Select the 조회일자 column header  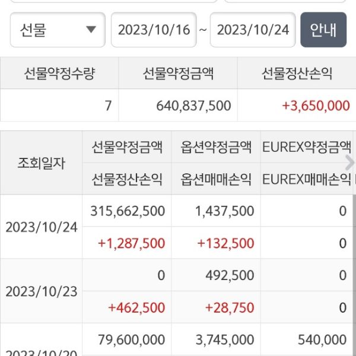[41, 163]
